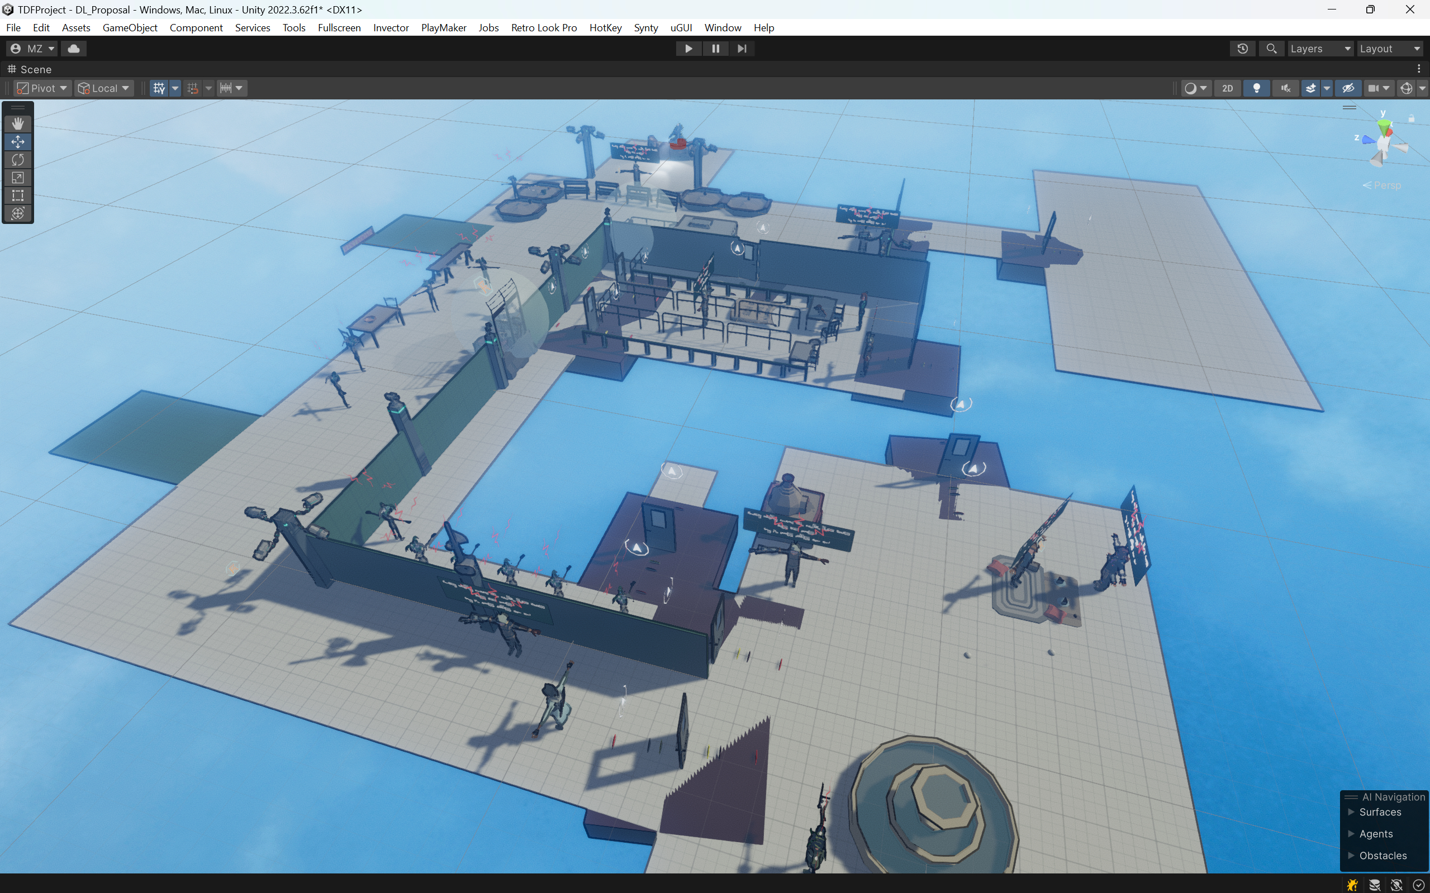
Task: Open the PlayMaker menu
Action: tap(443, 28)
